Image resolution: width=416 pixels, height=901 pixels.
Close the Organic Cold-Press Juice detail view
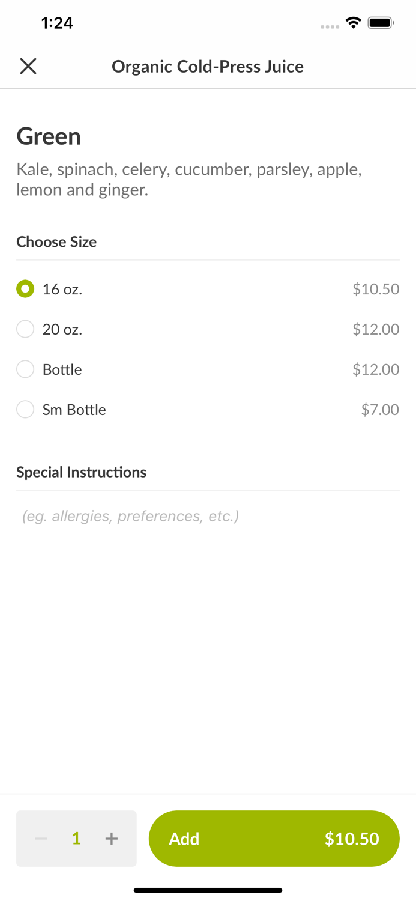tap(28, 66)
